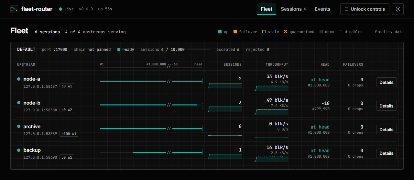
Task: Click backup throughput sparkline chart
Action: click(271, 159)
